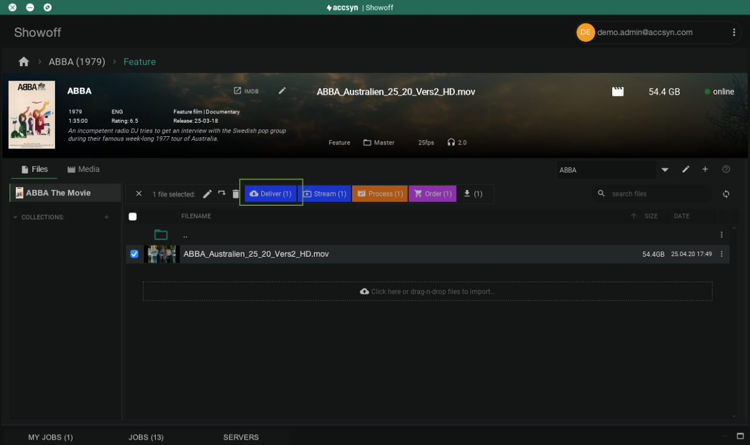Click the headphones audio 2.0 icon

click(451, 143)
